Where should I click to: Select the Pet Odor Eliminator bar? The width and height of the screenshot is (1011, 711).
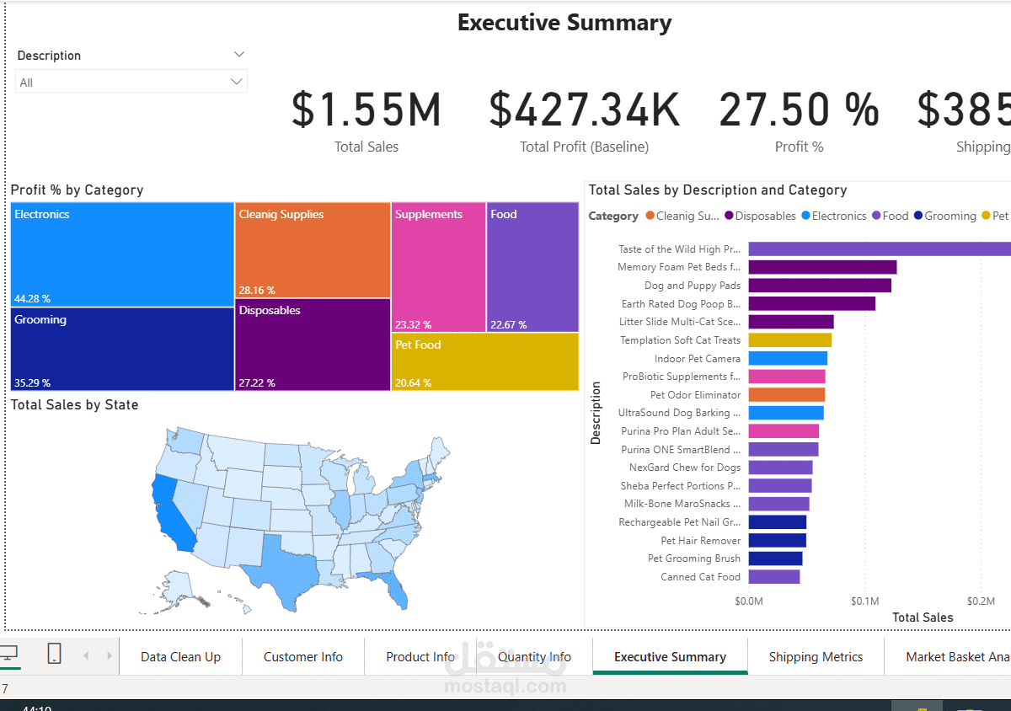[787, 394]
